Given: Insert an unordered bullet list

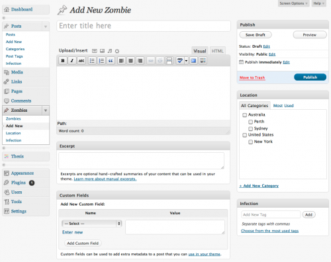Looking at the screenshot, I should 92,61.
